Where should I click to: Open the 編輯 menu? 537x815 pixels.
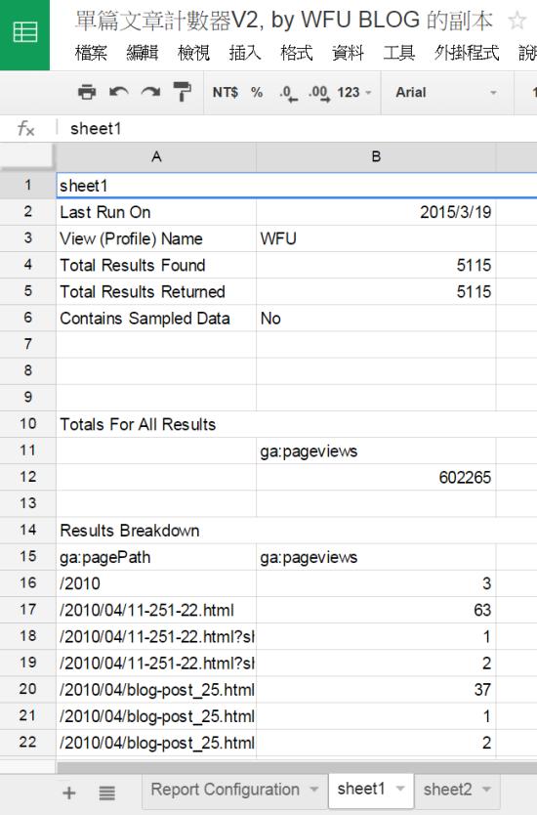(x=143, y=53)
